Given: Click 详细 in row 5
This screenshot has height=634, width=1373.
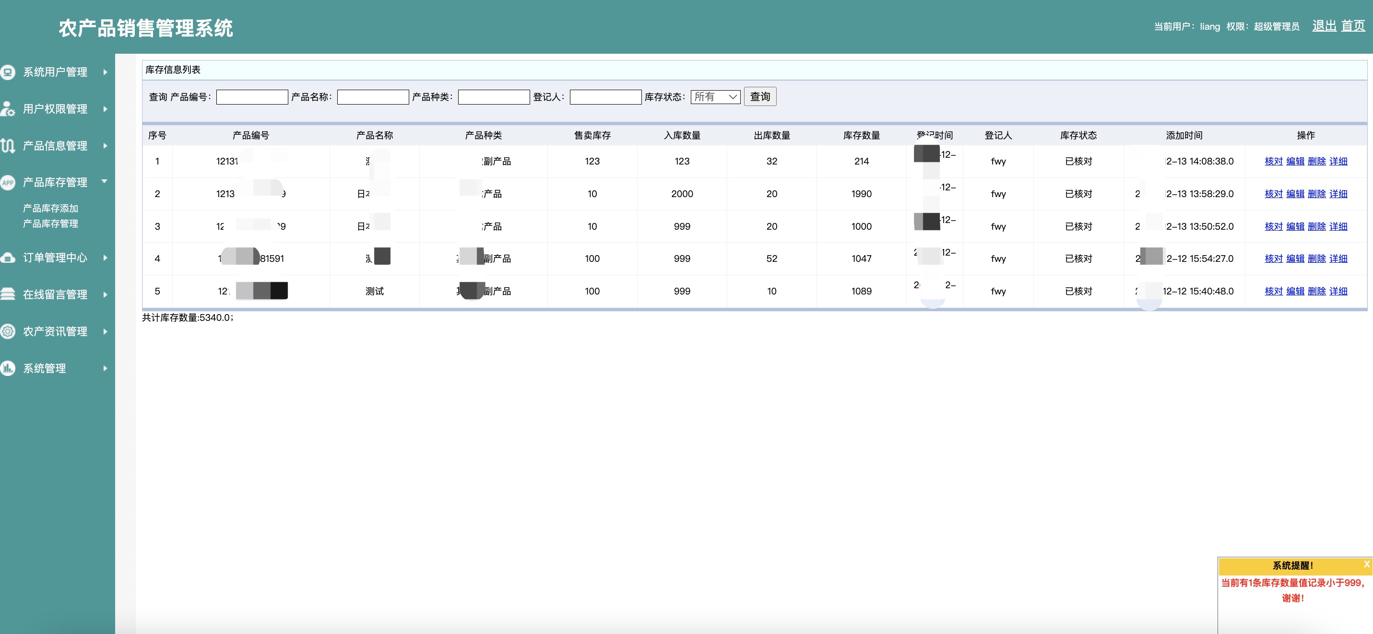Looking at the screenshot, I should click(1338, 292).
